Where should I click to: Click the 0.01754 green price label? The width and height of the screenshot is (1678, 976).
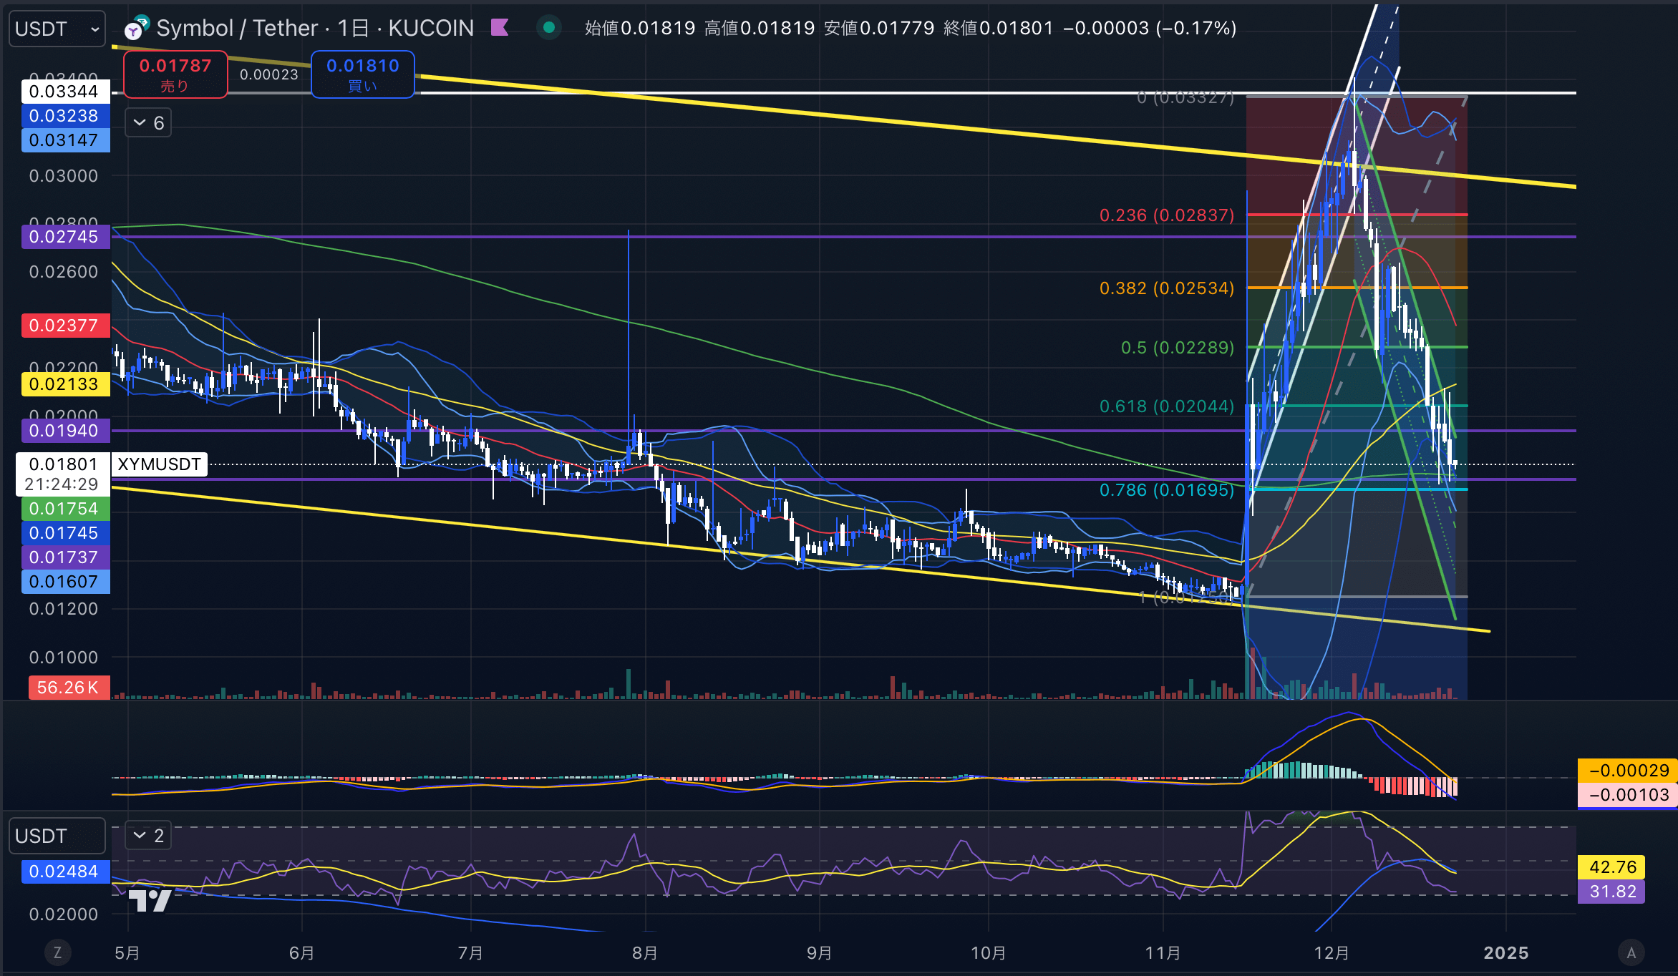(65, 509)
